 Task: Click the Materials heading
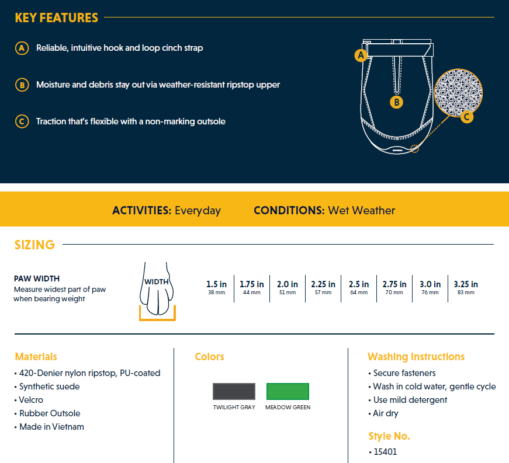[x=36, y=357]
